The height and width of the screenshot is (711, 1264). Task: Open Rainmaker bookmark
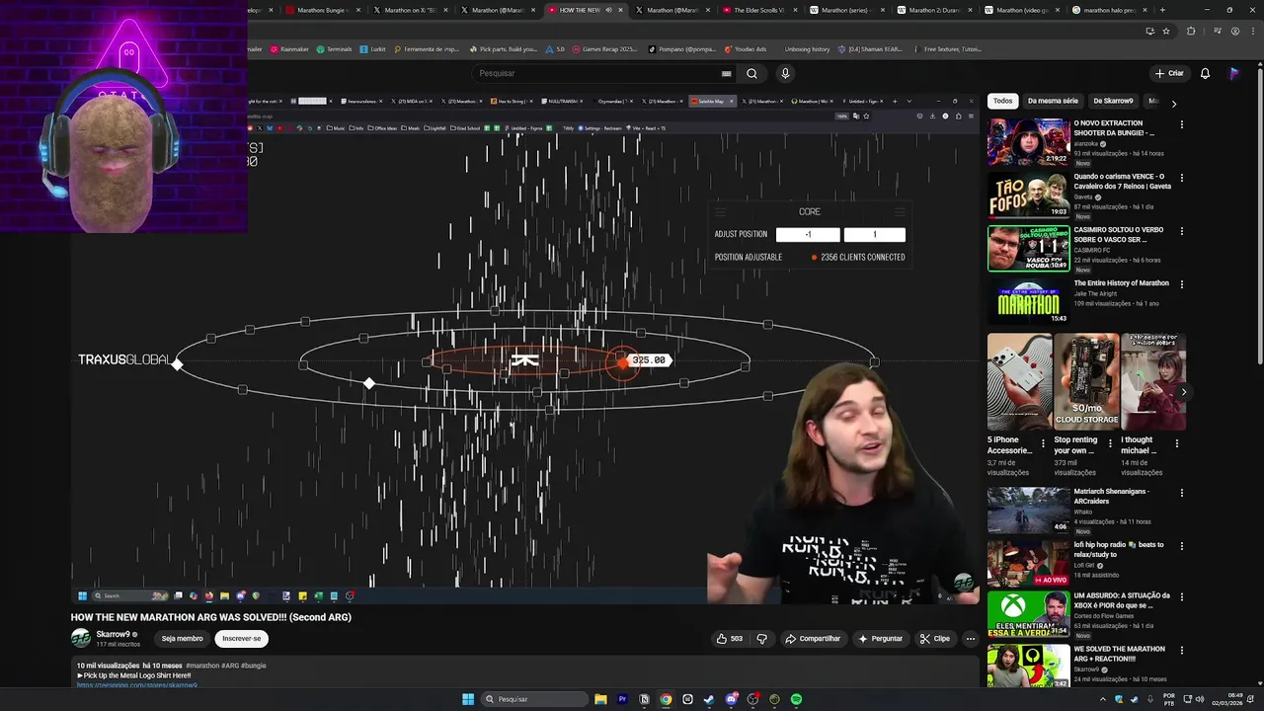tap(289, 48)
